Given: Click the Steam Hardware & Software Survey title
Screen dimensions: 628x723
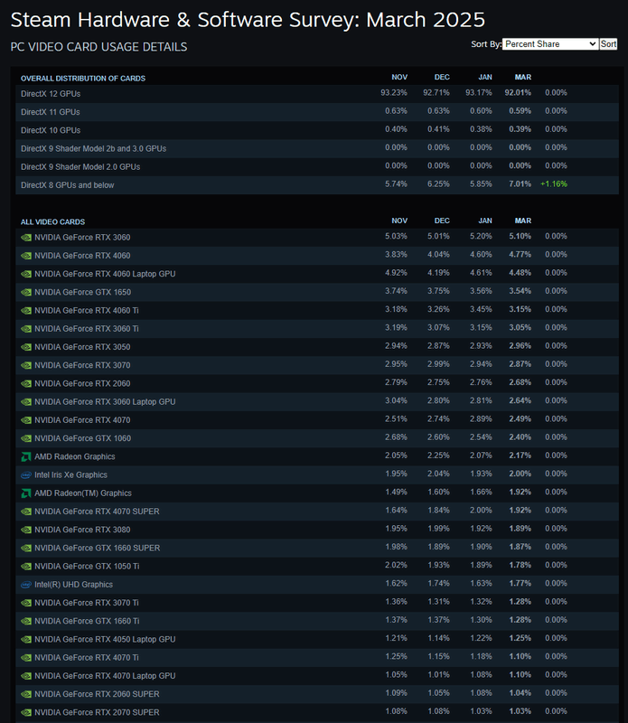Looking at the screenshot, I should pos(248,20).
